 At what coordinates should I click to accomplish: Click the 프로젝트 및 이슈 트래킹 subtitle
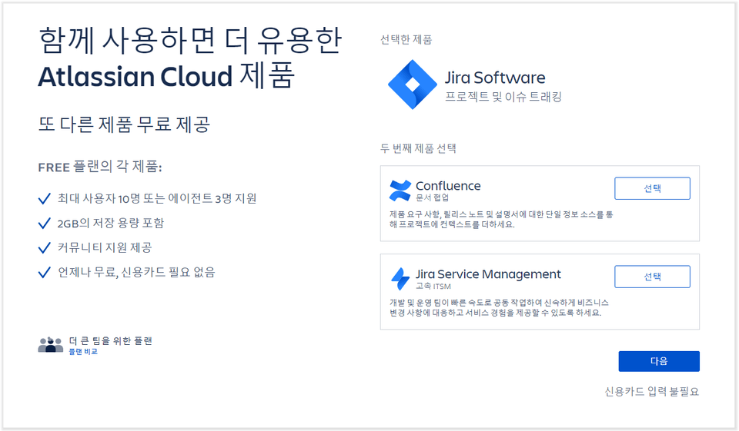coord(503,97)
